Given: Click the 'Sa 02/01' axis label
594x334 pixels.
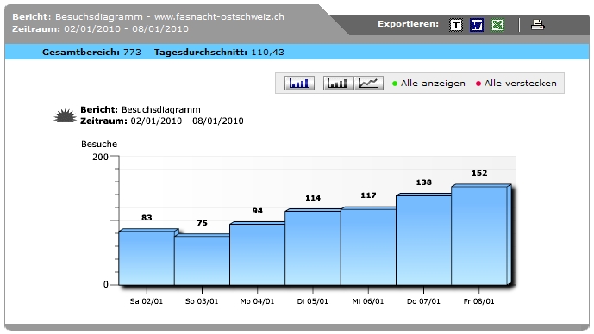Looking at the screenshot, I should coord(147,301).
